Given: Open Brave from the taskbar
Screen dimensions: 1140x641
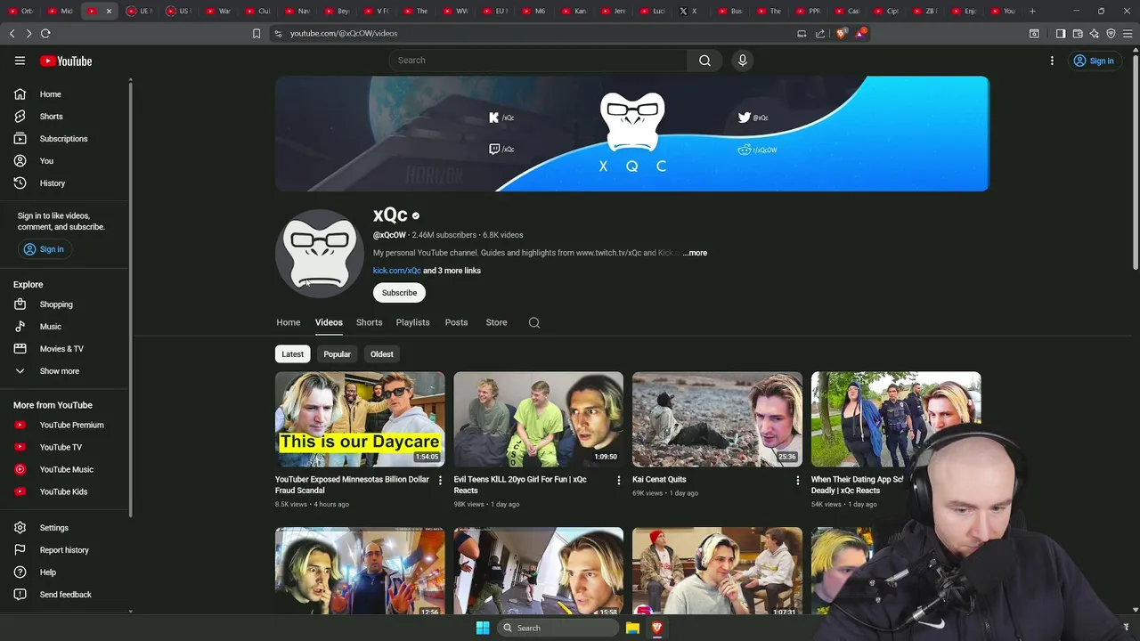Looking at the screenshot, I should [657, 628].
